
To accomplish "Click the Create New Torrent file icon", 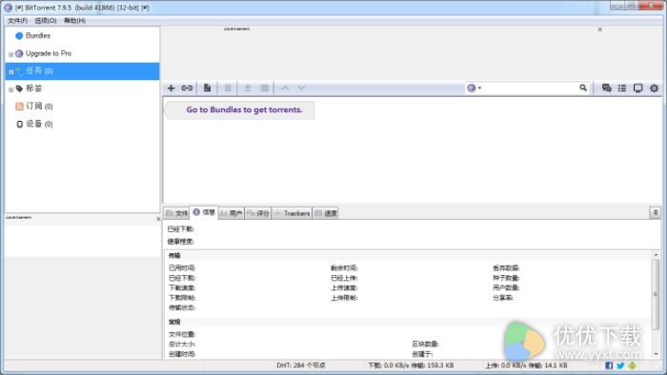I will click(x=207, y=88).
